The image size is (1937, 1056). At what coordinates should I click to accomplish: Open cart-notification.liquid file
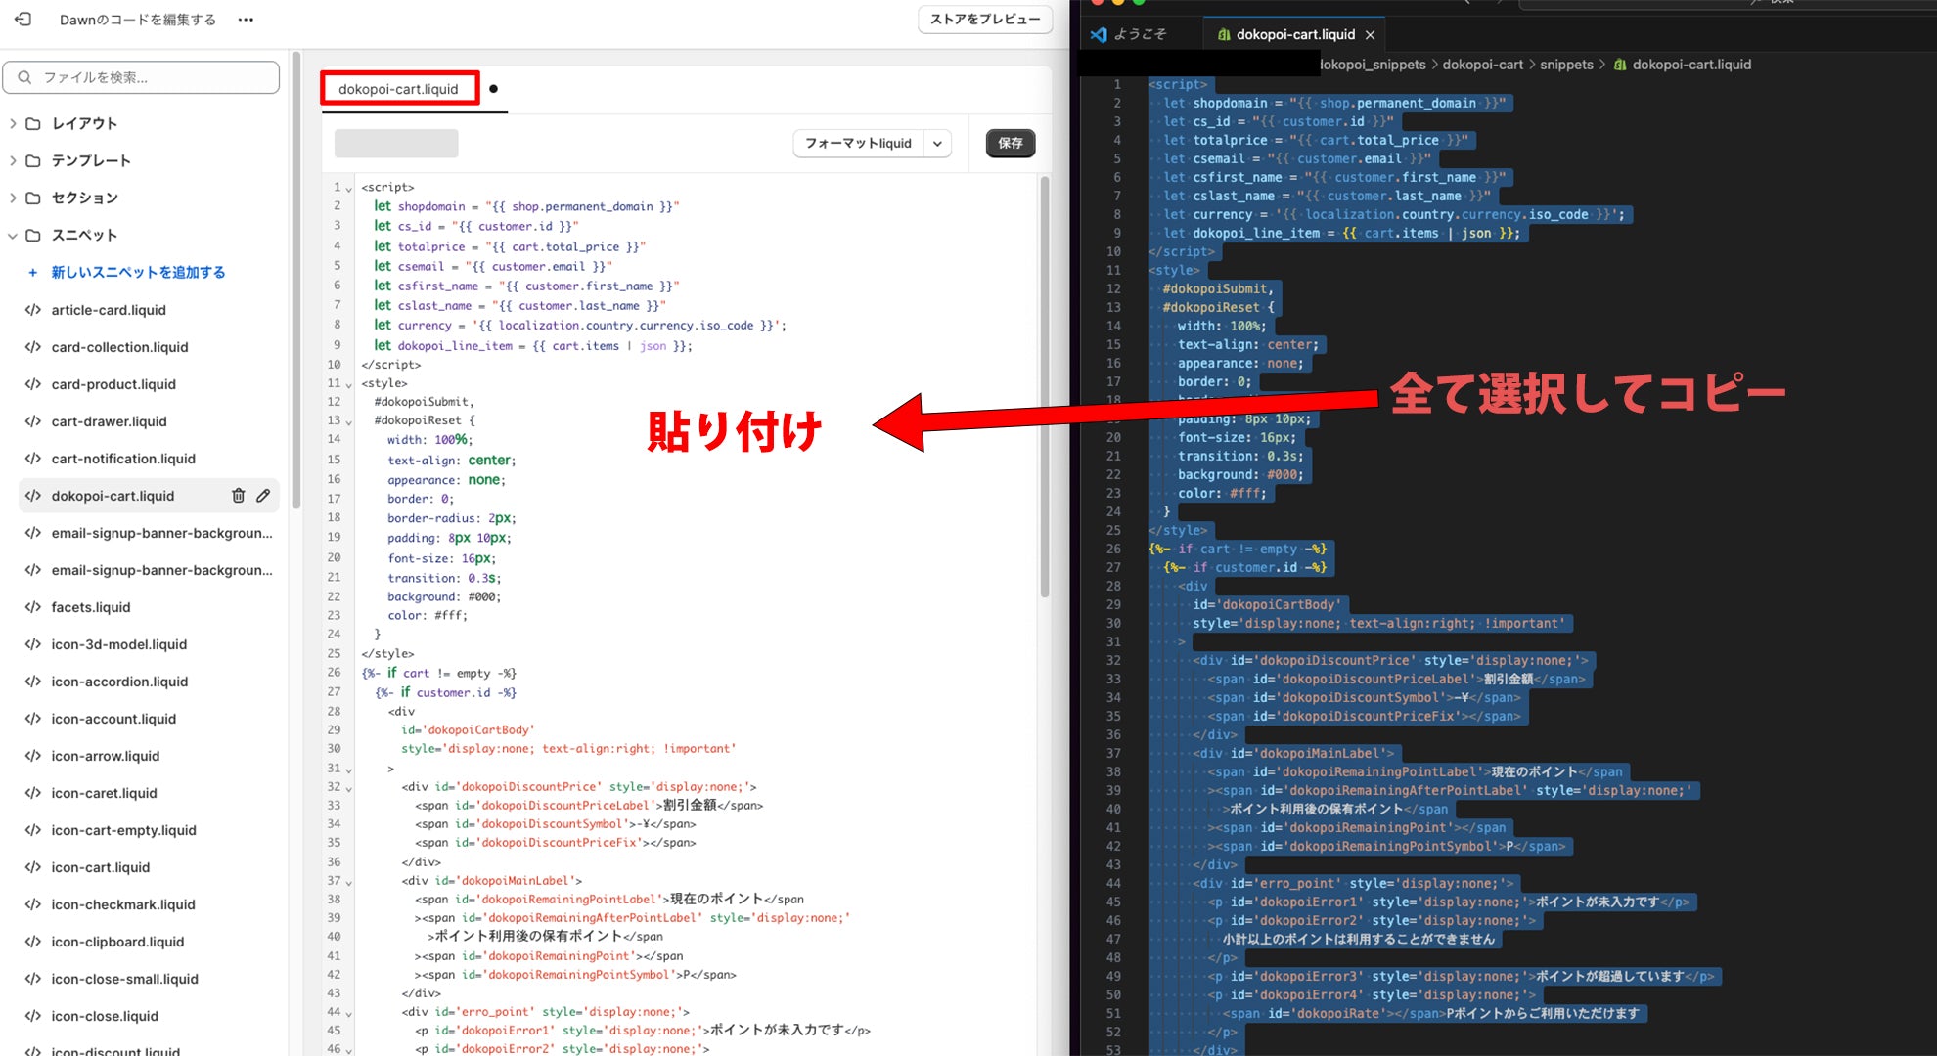(123, 459)
